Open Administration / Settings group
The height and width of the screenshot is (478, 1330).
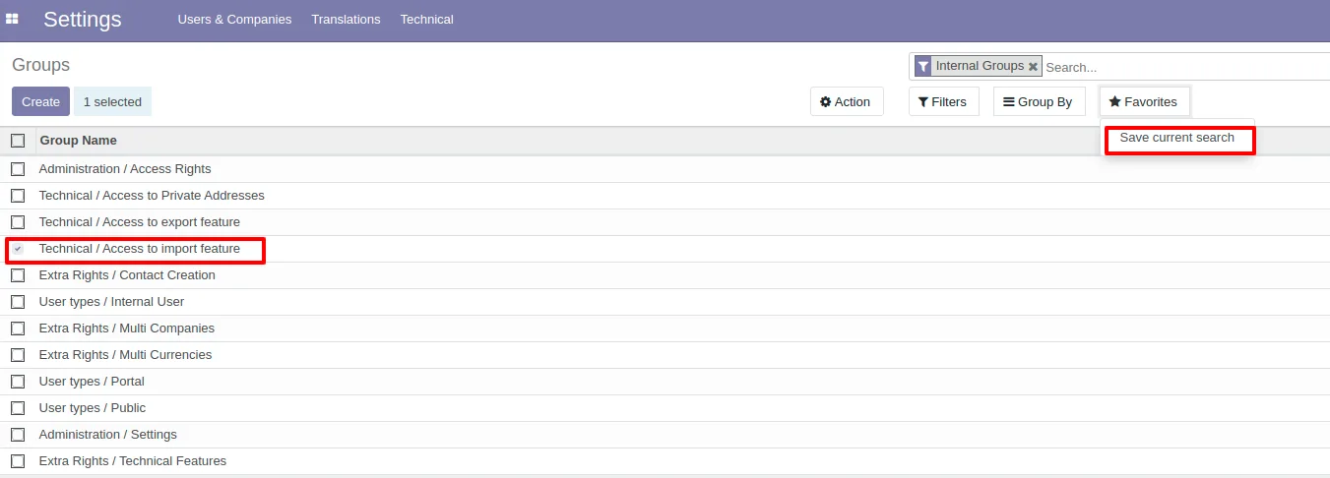click(108, 435)
